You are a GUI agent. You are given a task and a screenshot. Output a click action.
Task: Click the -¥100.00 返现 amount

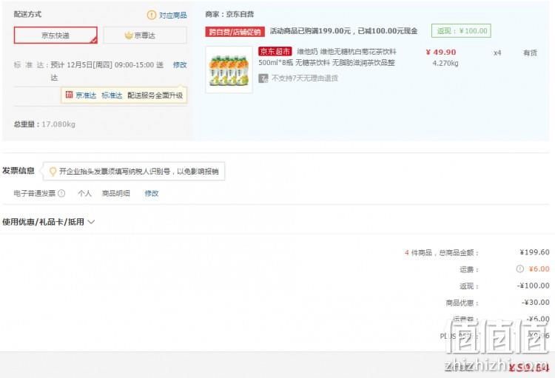click(x=533, y=286)
